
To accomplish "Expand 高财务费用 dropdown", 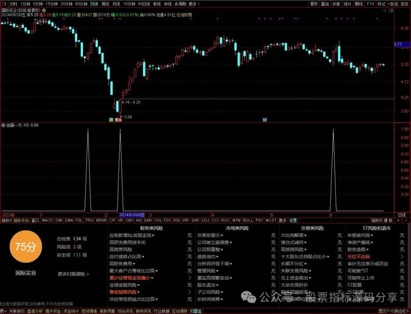I will click(x=123, y=264).
